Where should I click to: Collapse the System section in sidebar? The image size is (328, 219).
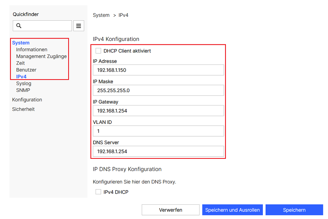coord(21,43)
